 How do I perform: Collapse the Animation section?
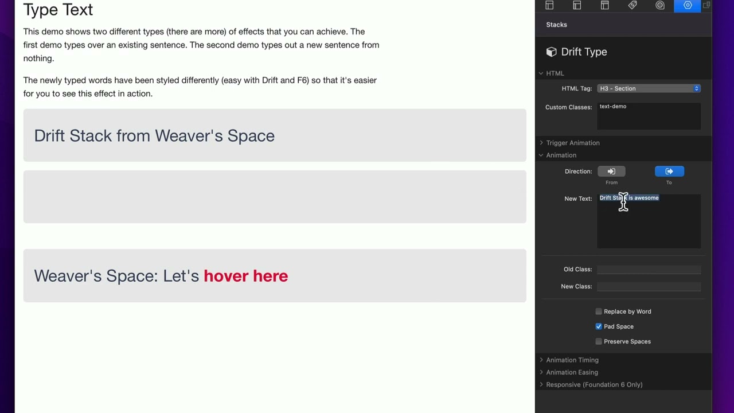(x=541, y=155)
